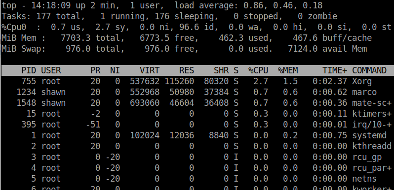Select the rcu_par+ process command
This screenshot has height=190, width=394.
pyautogui.click(x=372, y=168)
